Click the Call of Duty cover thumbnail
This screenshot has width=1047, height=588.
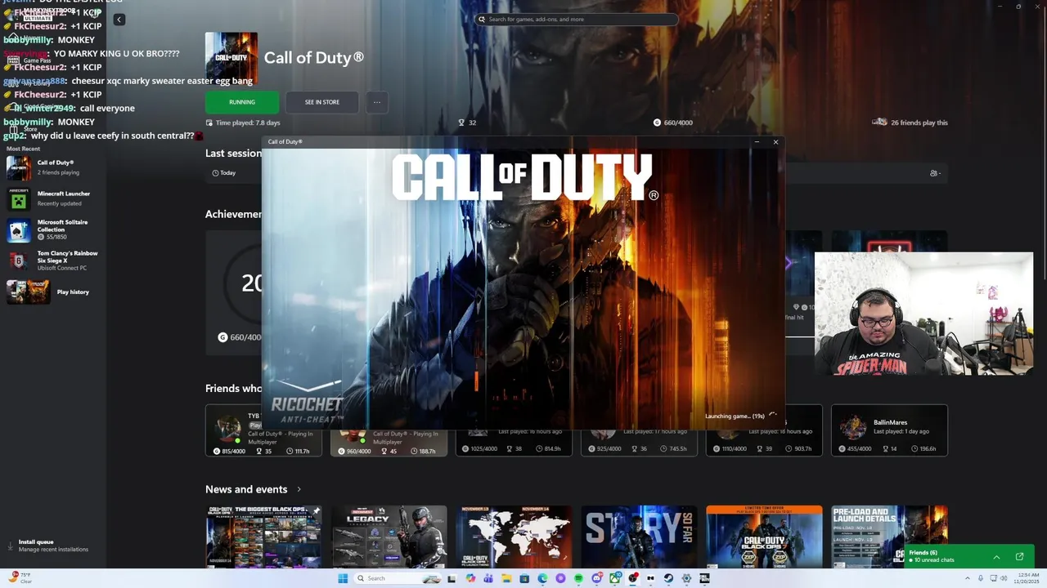point(231,58)
